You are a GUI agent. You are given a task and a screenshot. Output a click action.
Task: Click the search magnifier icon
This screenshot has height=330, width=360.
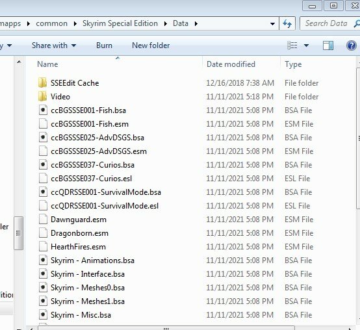click(356, 23)
